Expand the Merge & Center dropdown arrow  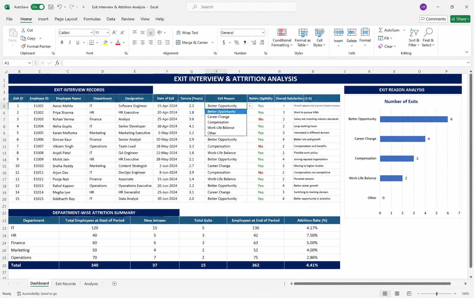click(x=213, y=43)
